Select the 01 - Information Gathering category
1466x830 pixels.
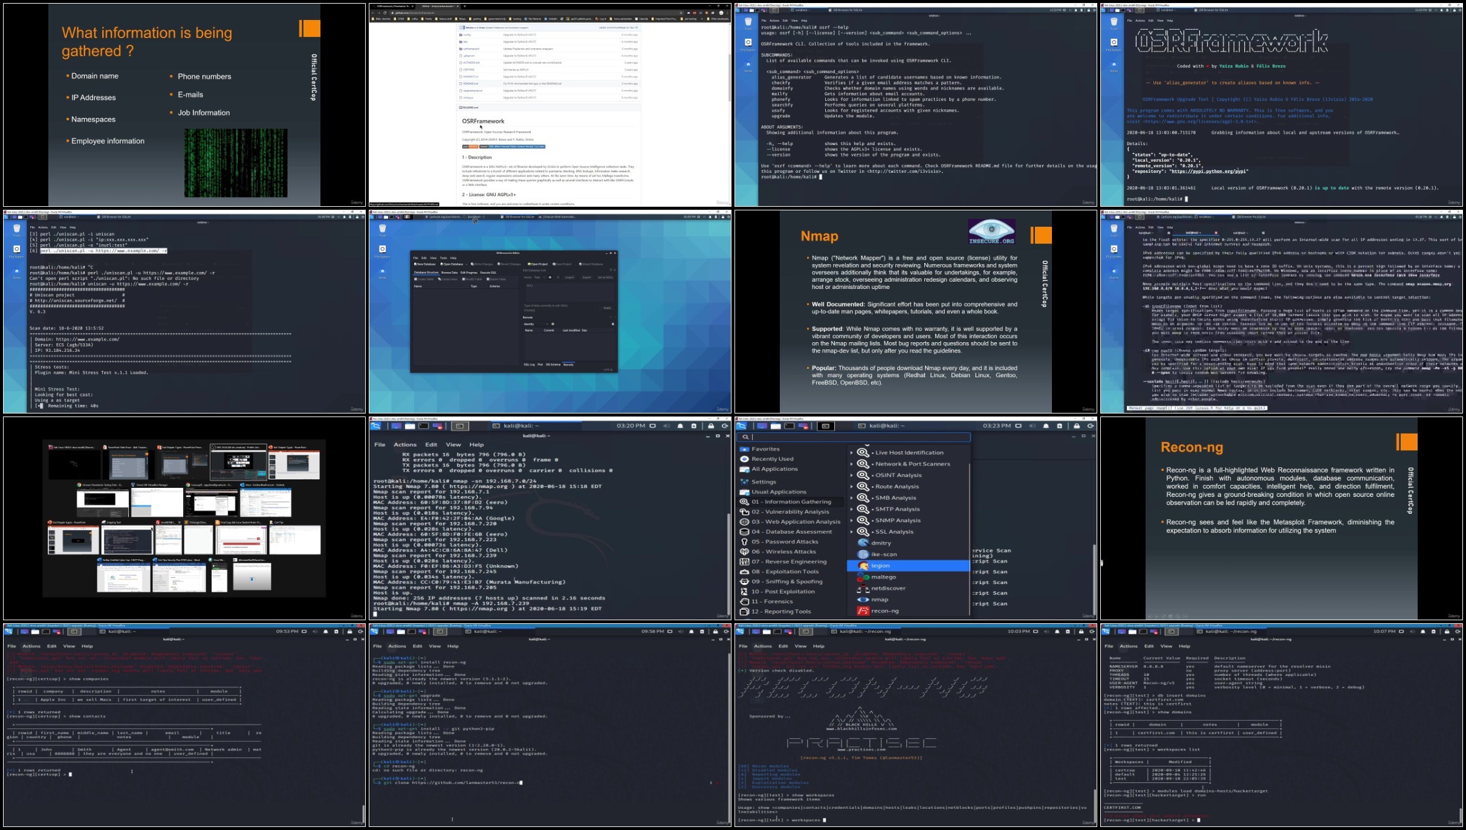coord(791,502)
